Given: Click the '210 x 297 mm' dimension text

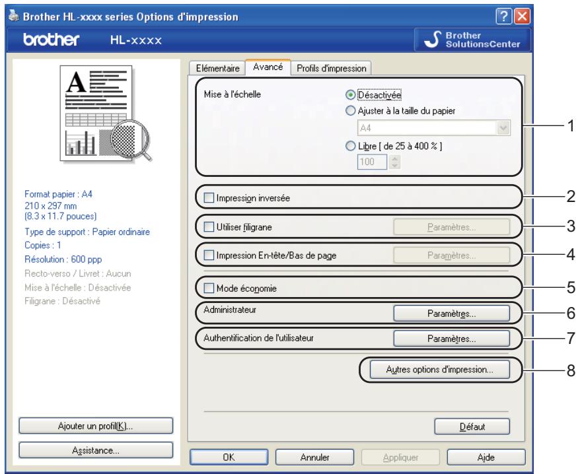Looking at the screenshot, I should (x=50, y=205).
